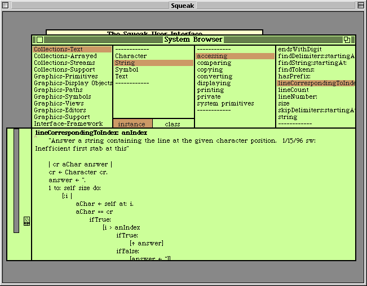Click the System Browser close box
This screenshot has width=367, height=286.
coord(40,40)
